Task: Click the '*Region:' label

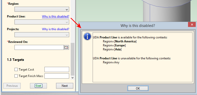Action: pyautogui.click(x=13, y=4)
